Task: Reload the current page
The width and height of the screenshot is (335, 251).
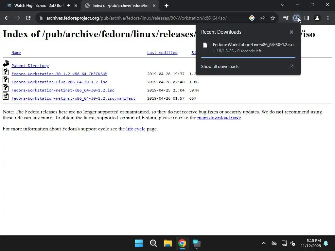Action: coord(28,18)
